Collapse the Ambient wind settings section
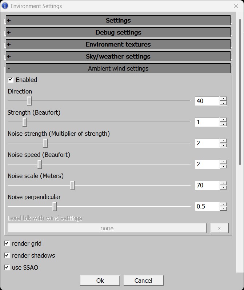 [118, 68]
